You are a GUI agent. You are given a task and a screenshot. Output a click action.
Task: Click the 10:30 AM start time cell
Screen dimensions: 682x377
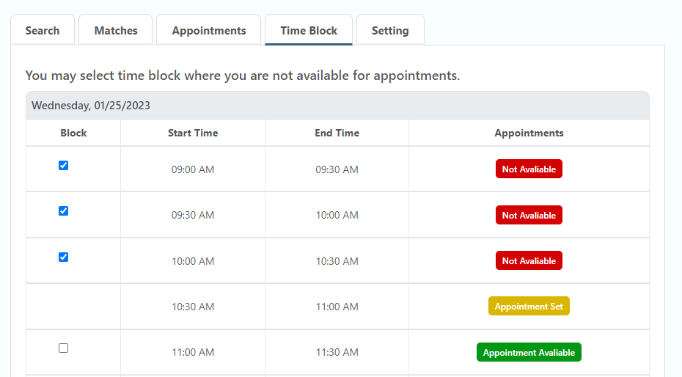pyautogui.click(x=193, y=307)
